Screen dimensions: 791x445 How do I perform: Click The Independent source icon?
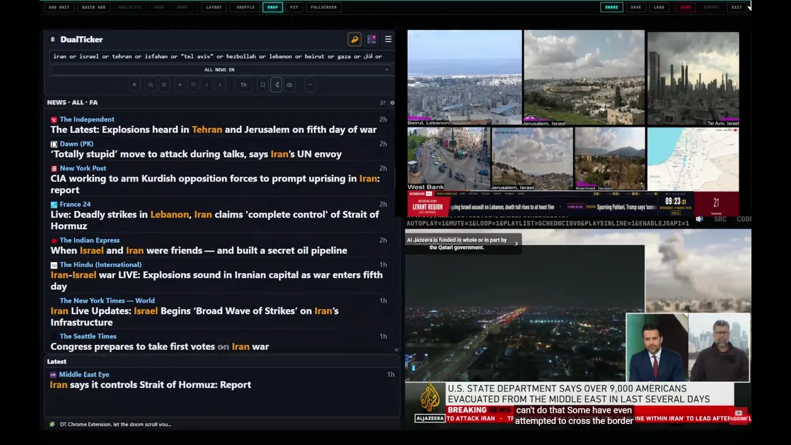pos(54,120)
